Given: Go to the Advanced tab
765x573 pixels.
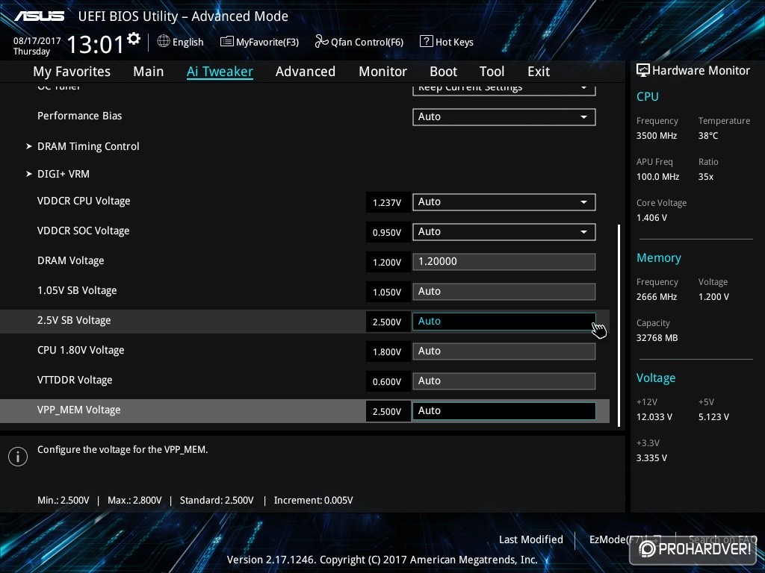Looking at the screenshot, I should (306, 72).
